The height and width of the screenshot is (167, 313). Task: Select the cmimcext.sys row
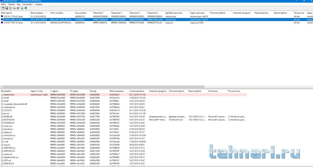tap(123, 135)
